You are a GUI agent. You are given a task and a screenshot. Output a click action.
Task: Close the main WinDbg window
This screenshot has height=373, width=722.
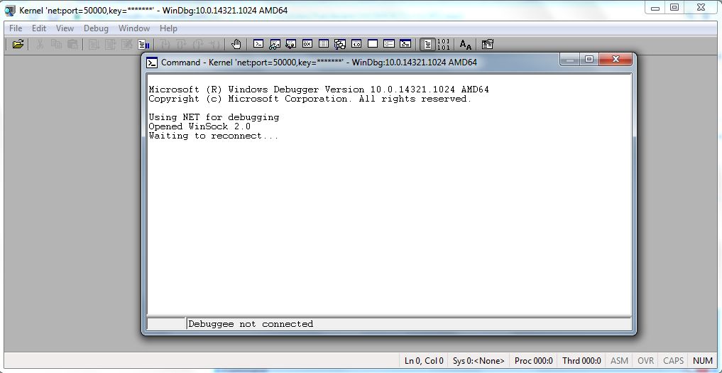point(701,8)
